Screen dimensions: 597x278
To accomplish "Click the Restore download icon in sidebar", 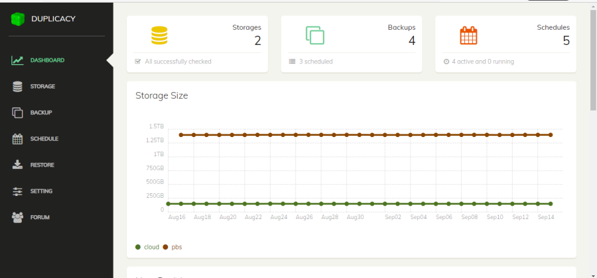I will point(18,165).
